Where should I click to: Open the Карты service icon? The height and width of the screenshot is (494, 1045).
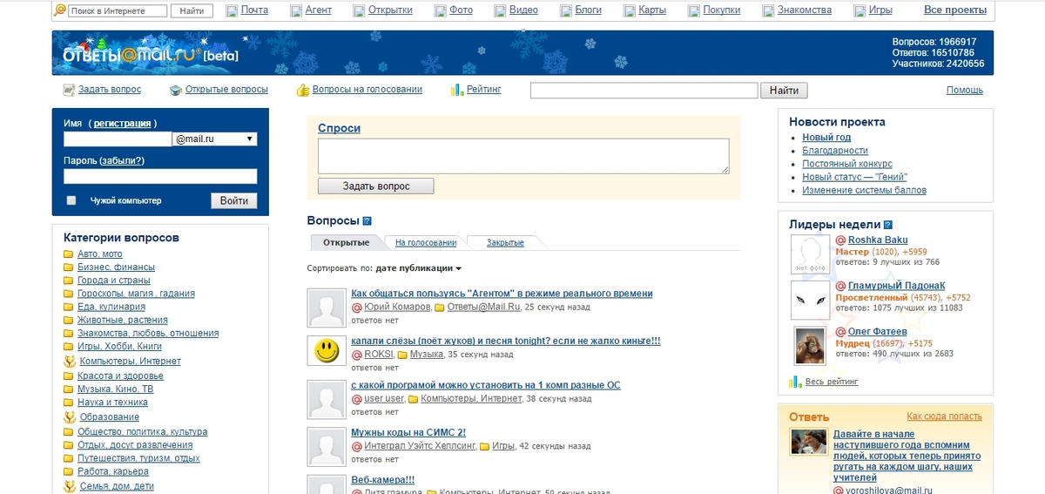629,10
